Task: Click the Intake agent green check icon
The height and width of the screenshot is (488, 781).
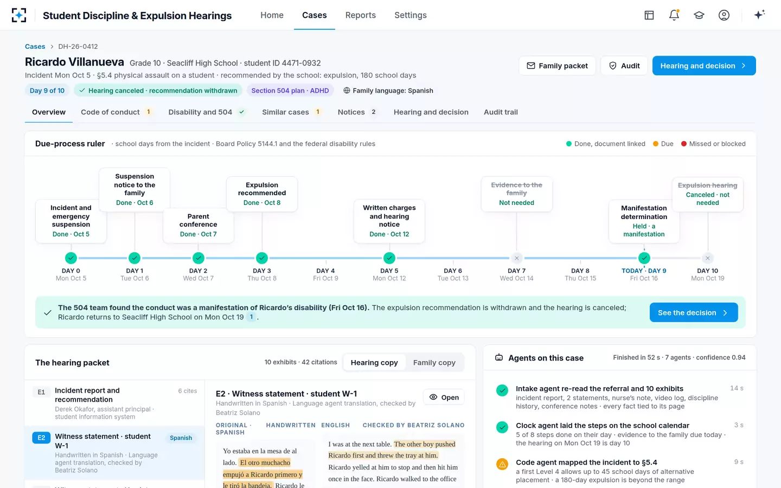Action: coord(502,390)
